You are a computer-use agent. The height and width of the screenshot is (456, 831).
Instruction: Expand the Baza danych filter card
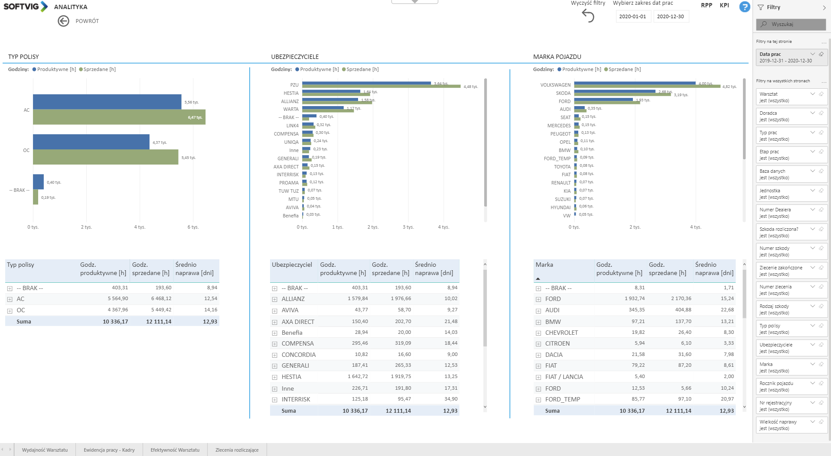click(x=813, y=171)
